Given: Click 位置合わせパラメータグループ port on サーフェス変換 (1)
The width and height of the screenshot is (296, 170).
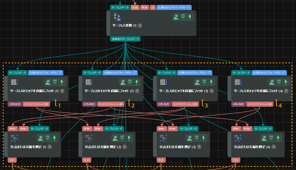Looking at the screenshot, I should (174, 8).
